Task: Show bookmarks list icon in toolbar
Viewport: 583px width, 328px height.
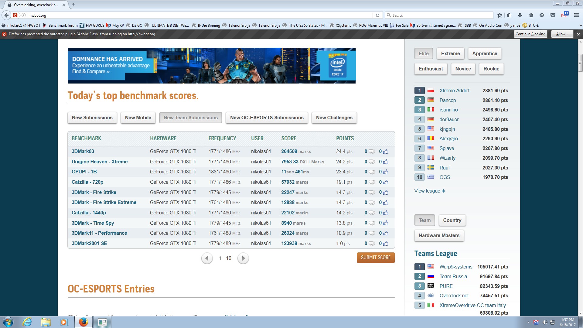Action: click(x=510, y=15)
